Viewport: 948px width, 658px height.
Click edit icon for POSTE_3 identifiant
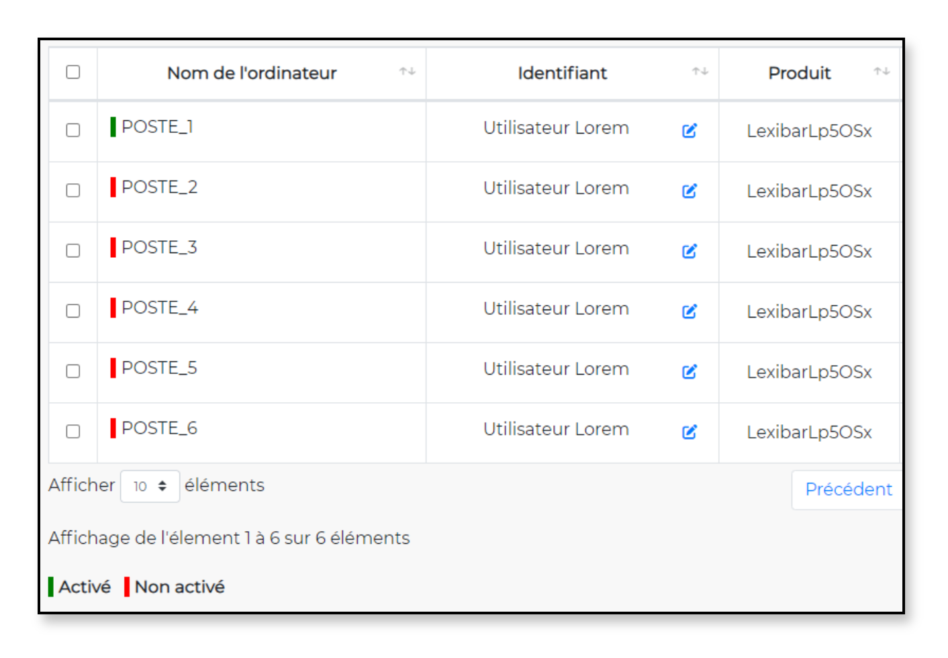tap(690, 251)
